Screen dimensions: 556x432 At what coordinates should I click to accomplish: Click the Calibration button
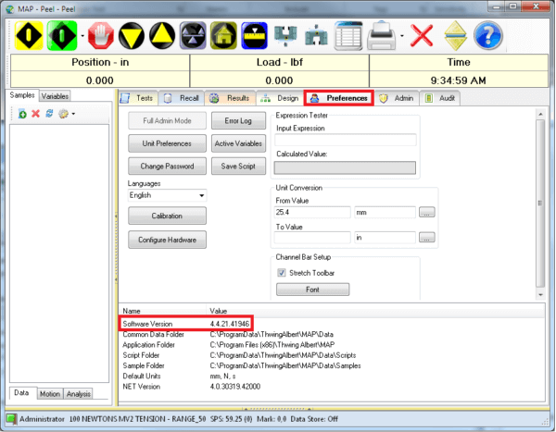(x=167, y=216)
